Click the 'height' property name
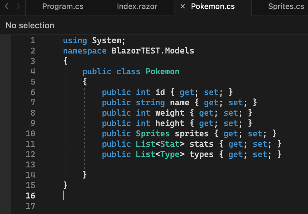The image size is (308, 214). 170,124
